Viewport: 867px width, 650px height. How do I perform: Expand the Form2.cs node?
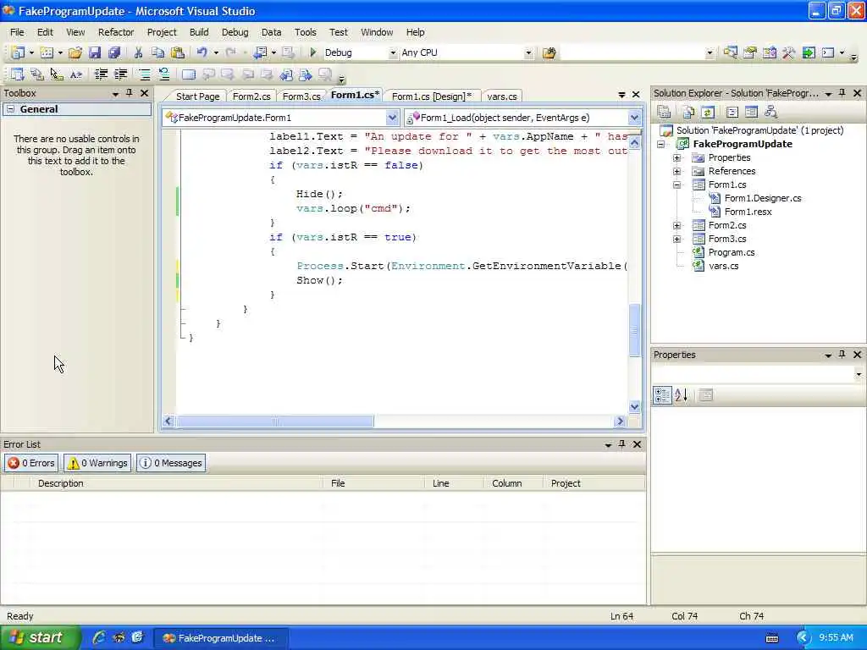pos(676,225)
